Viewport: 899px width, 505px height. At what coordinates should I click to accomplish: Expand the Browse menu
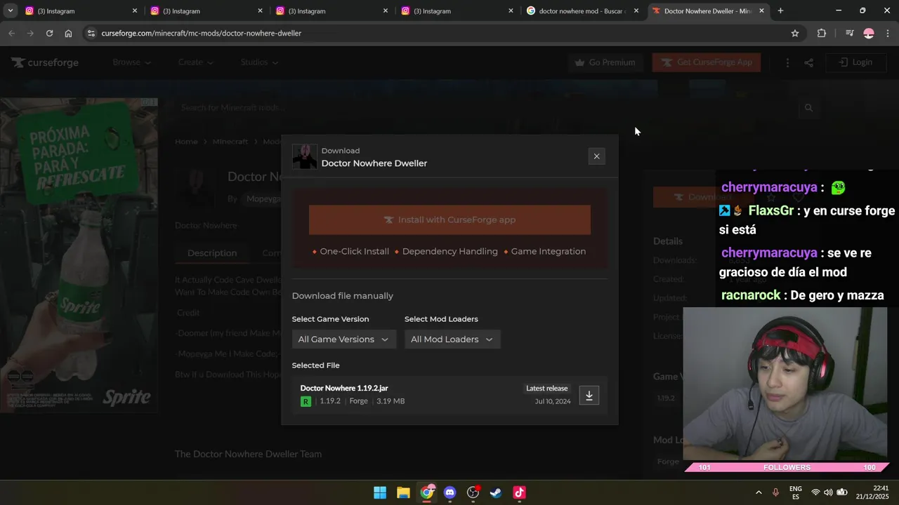coord(131,62)
